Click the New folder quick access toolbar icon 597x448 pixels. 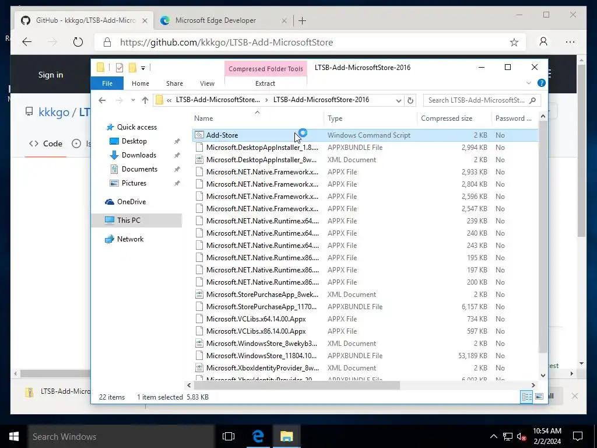pyautogui.click(x=132, y=68)
